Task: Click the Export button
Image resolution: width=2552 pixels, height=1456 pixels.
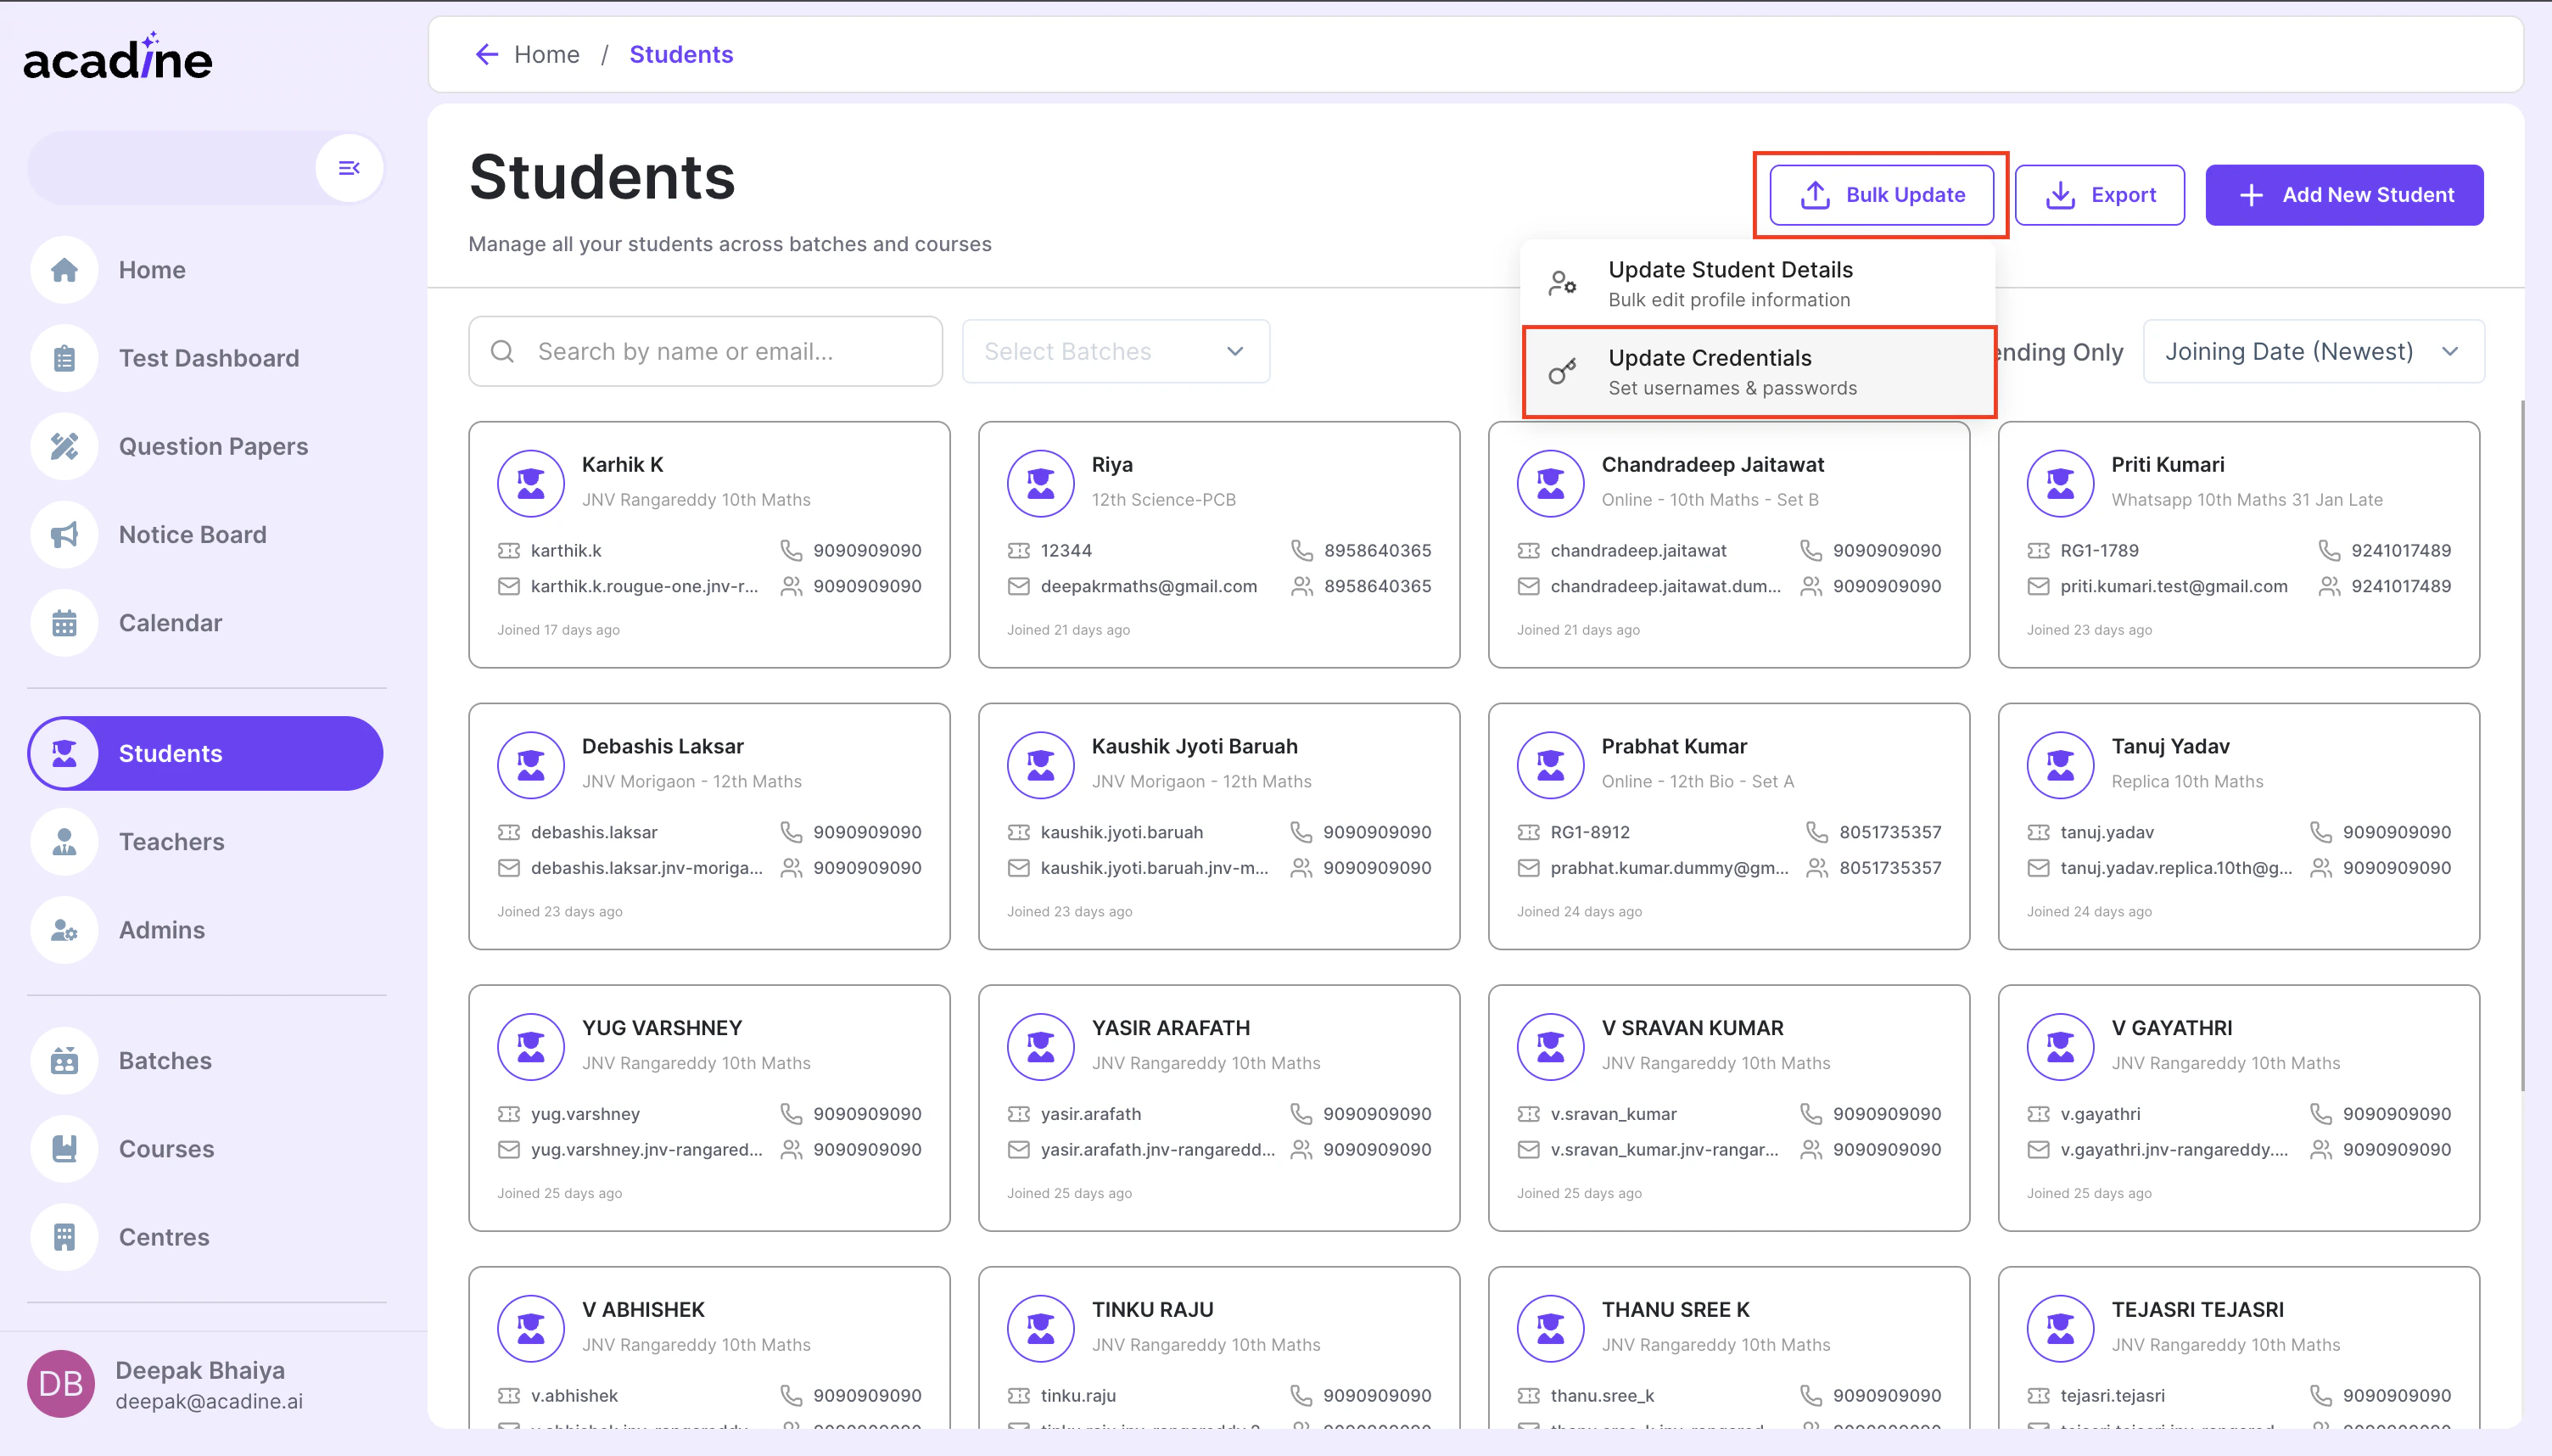Action: point(2099,195)
